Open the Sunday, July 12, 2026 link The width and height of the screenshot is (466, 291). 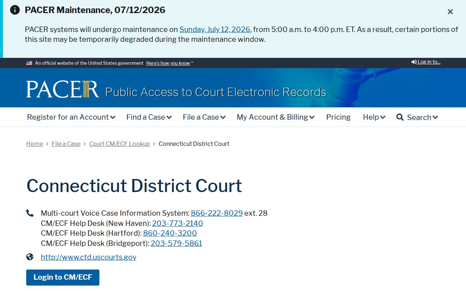tap(215, 29)
